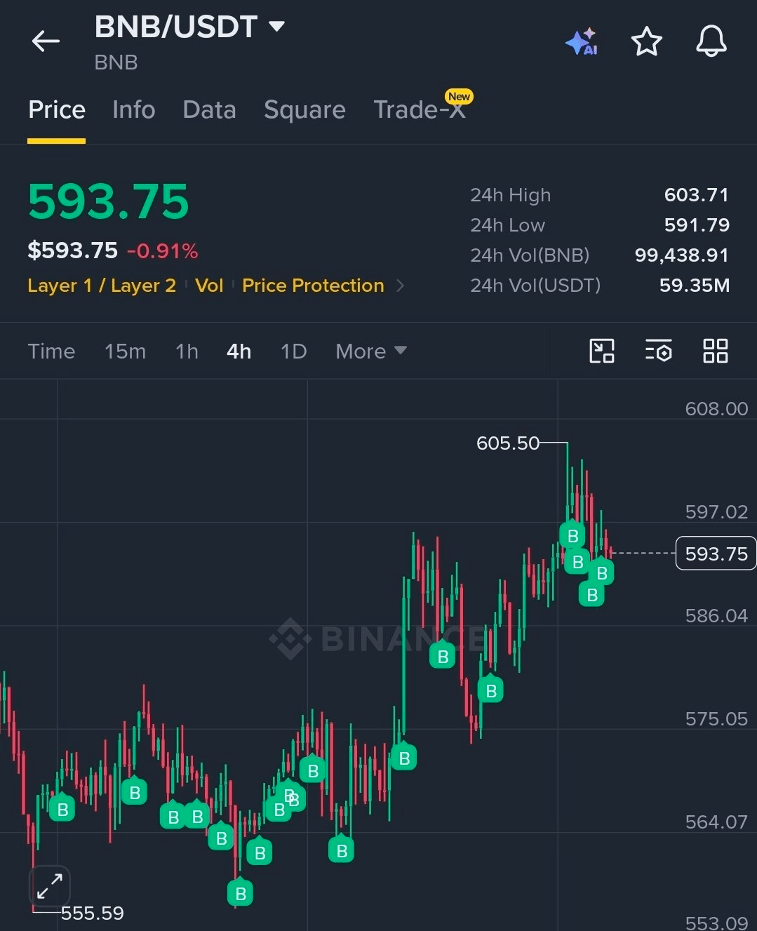Open the Data tab

209,109
